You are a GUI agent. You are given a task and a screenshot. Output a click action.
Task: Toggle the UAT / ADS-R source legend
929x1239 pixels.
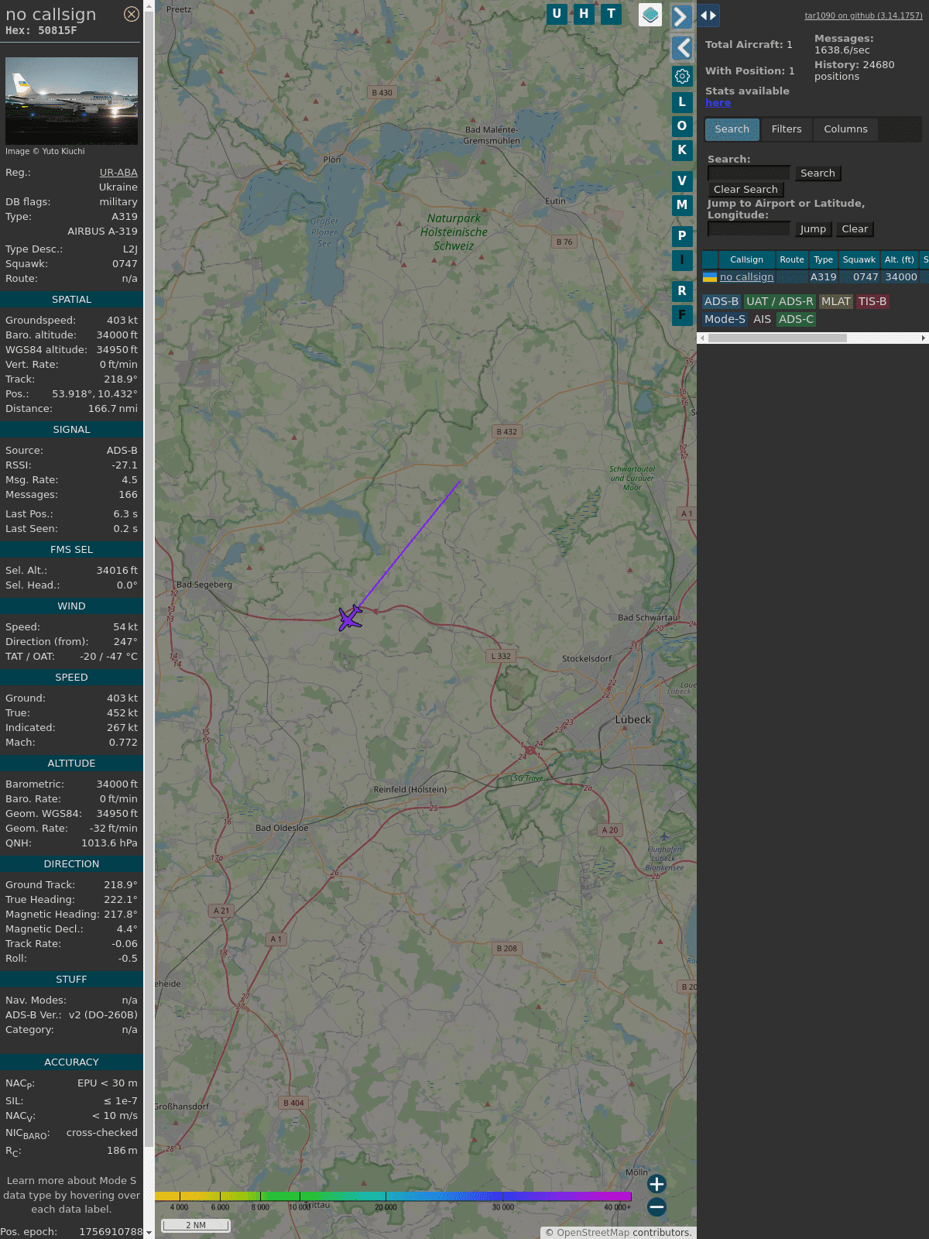(x=780, y=302)
